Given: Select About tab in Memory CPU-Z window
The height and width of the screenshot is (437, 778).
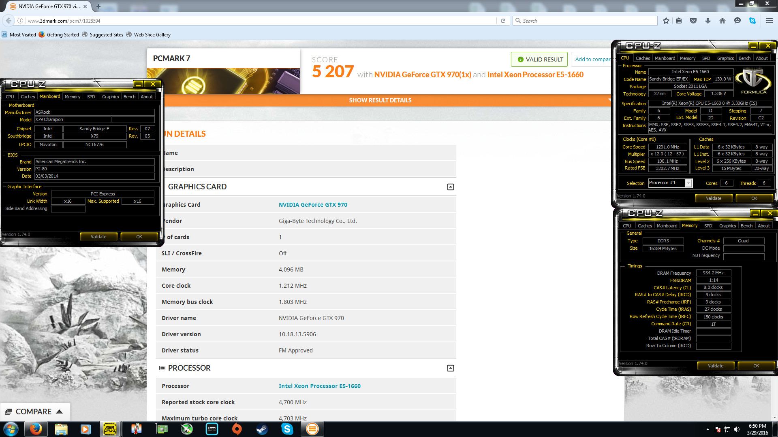Looking at the screenshot, I should (x=763, y=226).
